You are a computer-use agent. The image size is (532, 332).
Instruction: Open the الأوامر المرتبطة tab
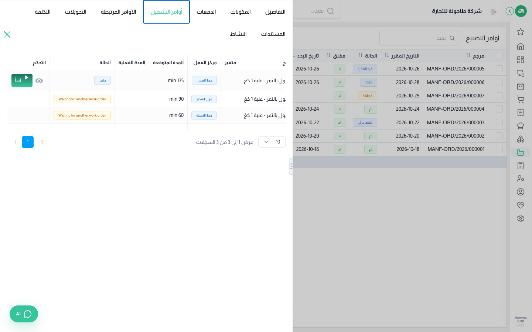point(119,12)
